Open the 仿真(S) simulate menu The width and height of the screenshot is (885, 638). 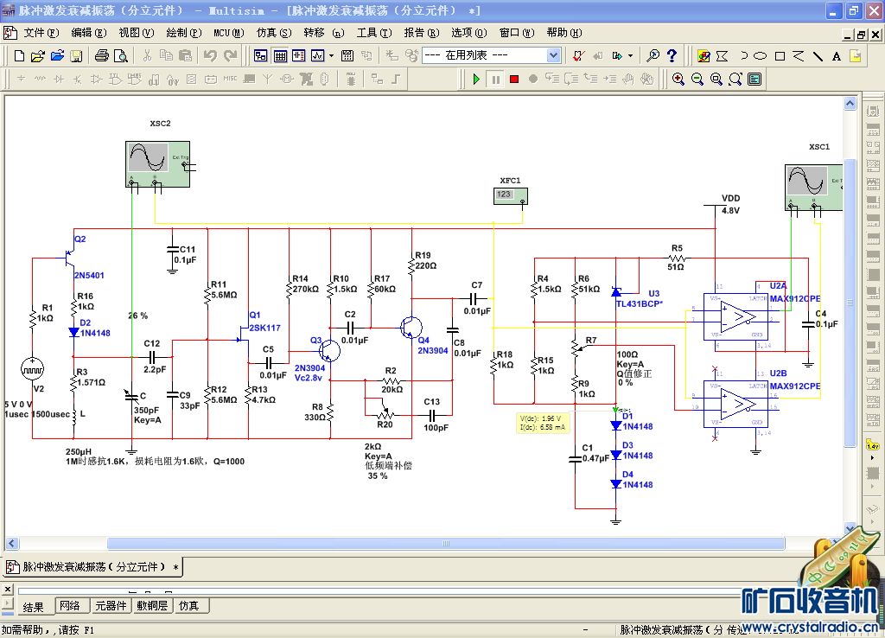click(x=273, y=33)
